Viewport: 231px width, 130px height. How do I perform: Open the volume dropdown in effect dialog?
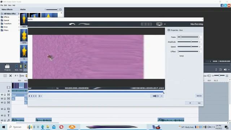(162, 96)
